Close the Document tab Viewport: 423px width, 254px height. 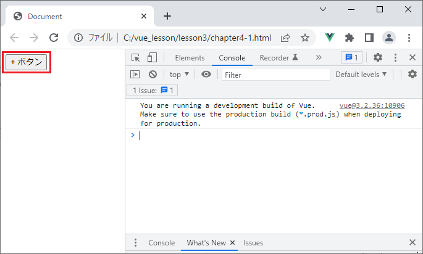coord(144,16)
